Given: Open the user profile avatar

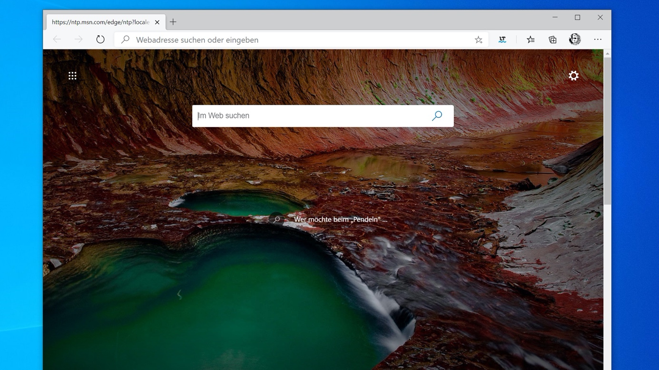Looking at the screenshot, I should pyautogui.click(x=575, y=39).
